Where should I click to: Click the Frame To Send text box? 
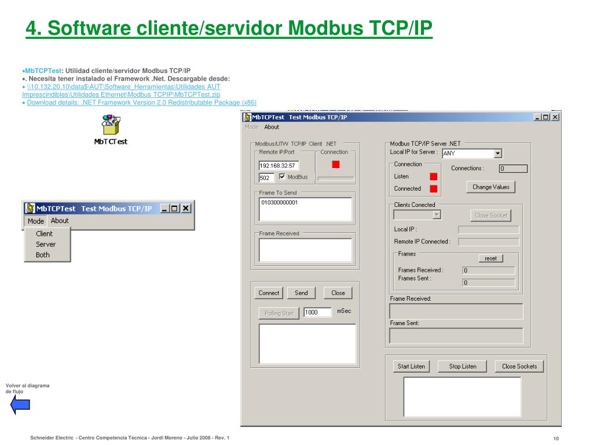coord(306,209)
